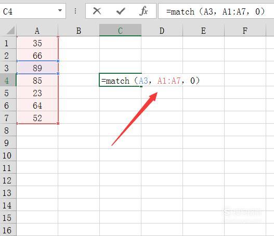Viewport: 274px width, 236px height.
Task: Select column F header
Action: point(245,31)
